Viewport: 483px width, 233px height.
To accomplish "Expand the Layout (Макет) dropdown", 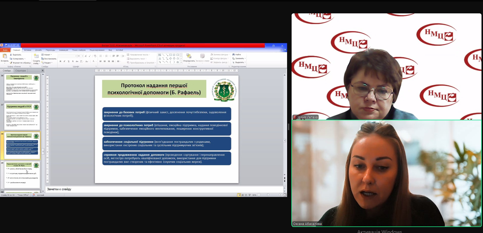I will pyautogui.click(x=47, y=55).
